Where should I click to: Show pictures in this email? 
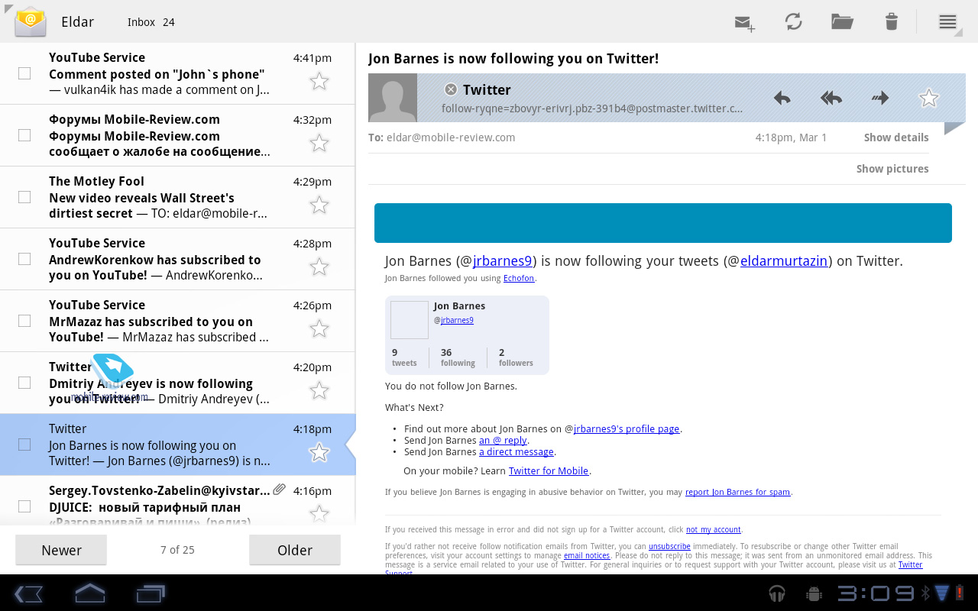click(x=892, y=169)
